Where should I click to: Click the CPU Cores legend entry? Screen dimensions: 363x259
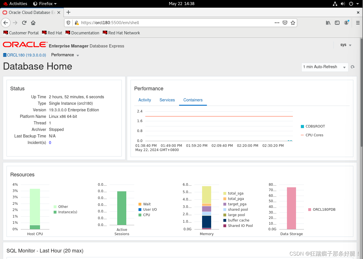[x=312, y=135]
